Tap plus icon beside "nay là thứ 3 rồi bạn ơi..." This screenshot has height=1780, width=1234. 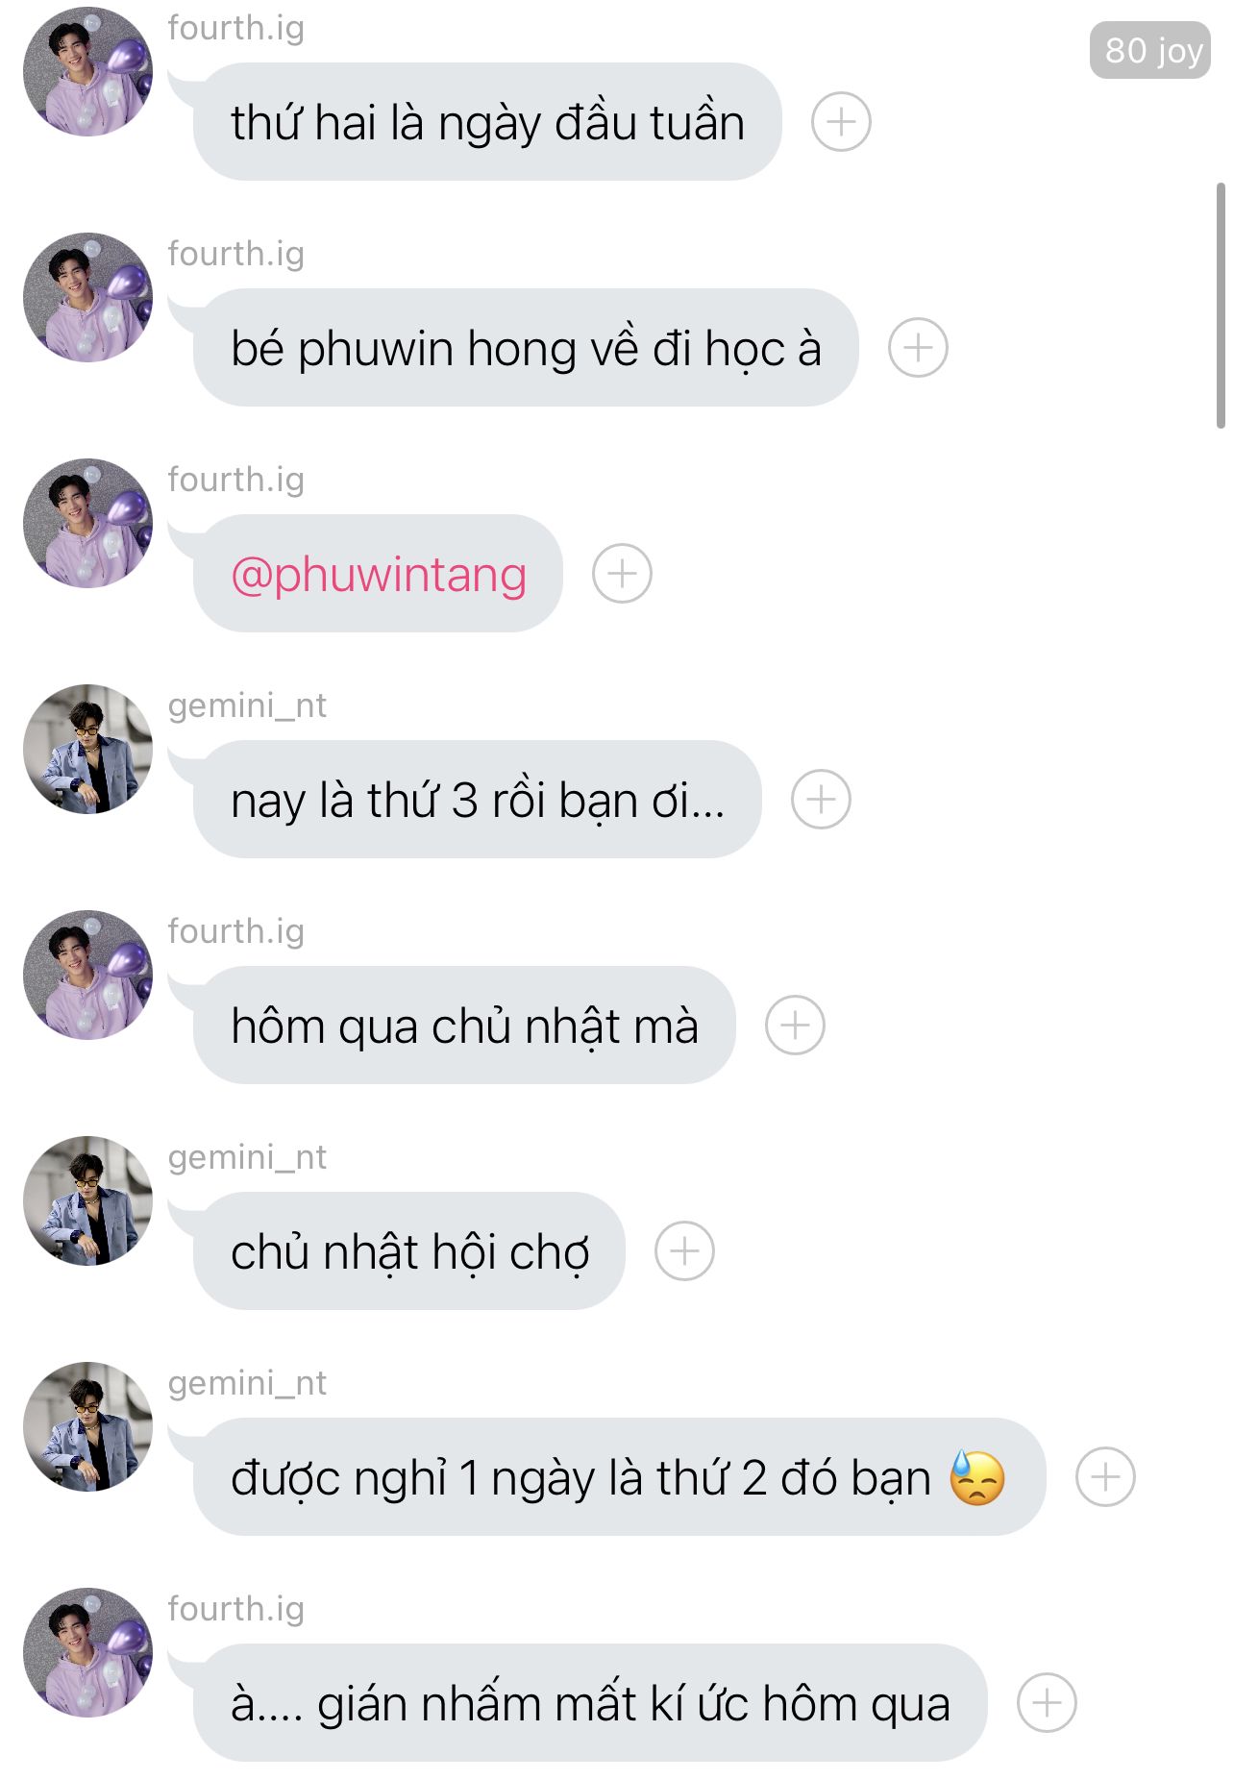(x=821, y=800)
